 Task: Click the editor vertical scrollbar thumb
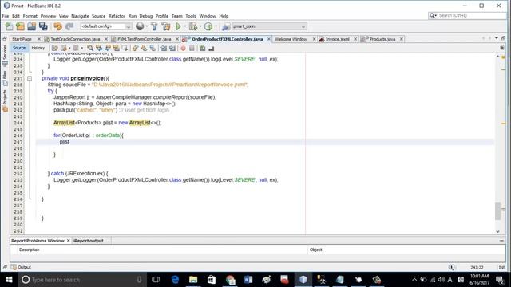point(497,211)
